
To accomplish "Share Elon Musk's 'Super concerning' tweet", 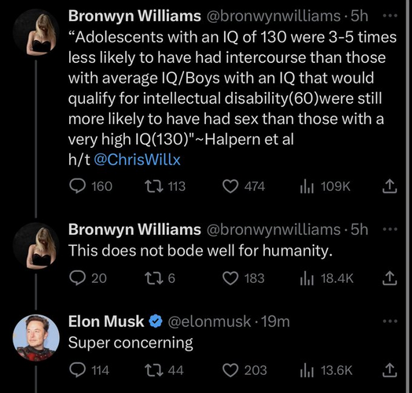I will coord(389,370).
